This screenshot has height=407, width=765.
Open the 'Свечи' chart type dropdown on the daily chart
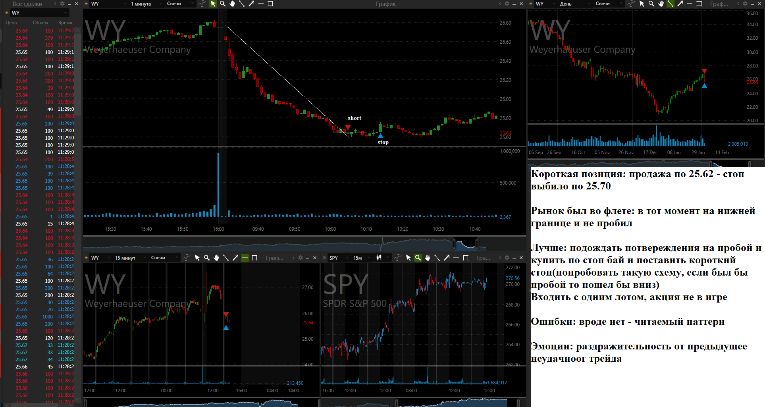click(609, 4)
